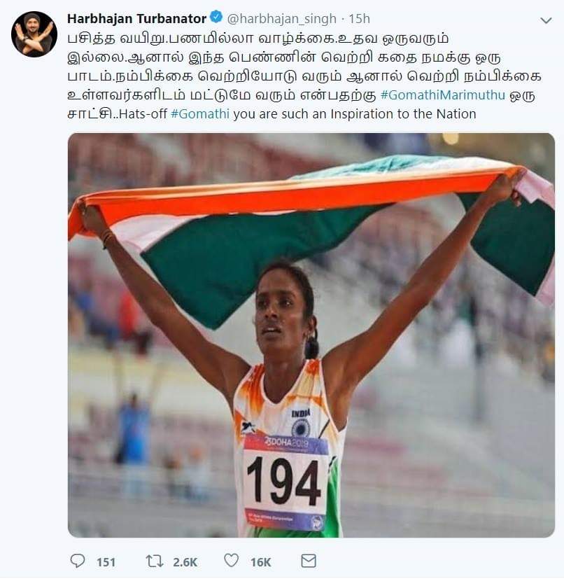Click the envelope direct message icon
This screenshot has height=579, width=564.
point(309,561)
